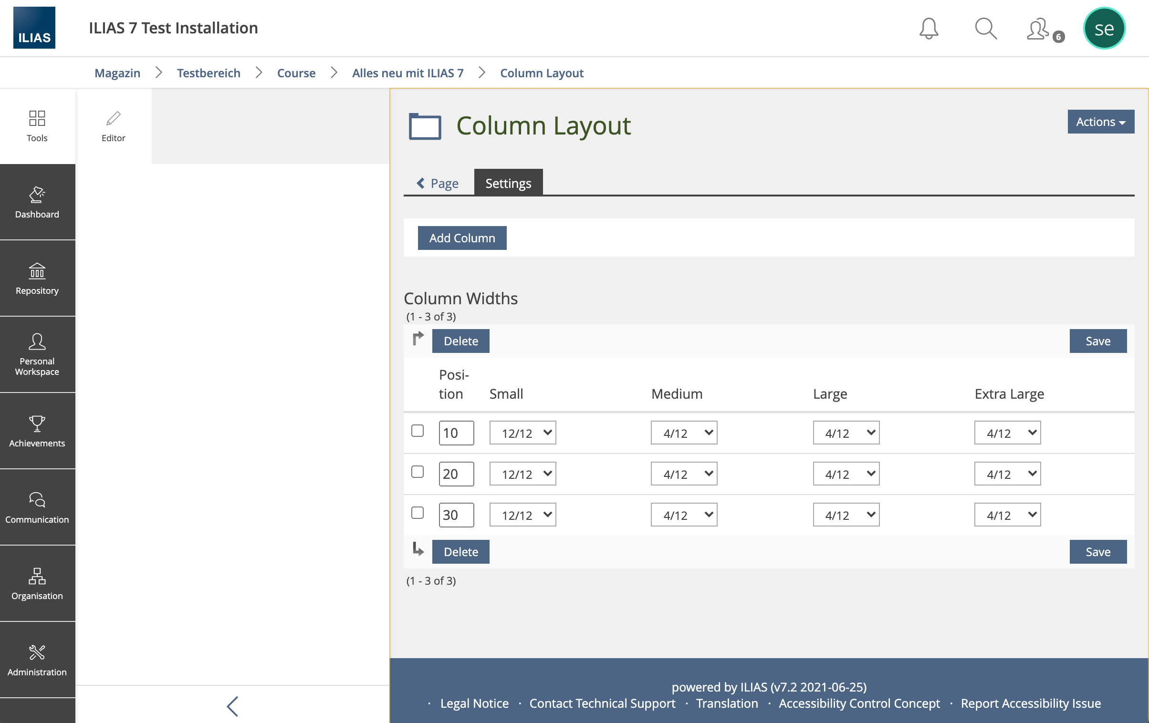
Task: Open the Editor pencil tool
Action: (113, 126)
